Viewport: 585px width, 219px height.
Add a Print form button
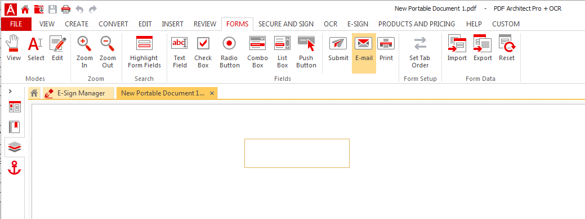[386, 48]
